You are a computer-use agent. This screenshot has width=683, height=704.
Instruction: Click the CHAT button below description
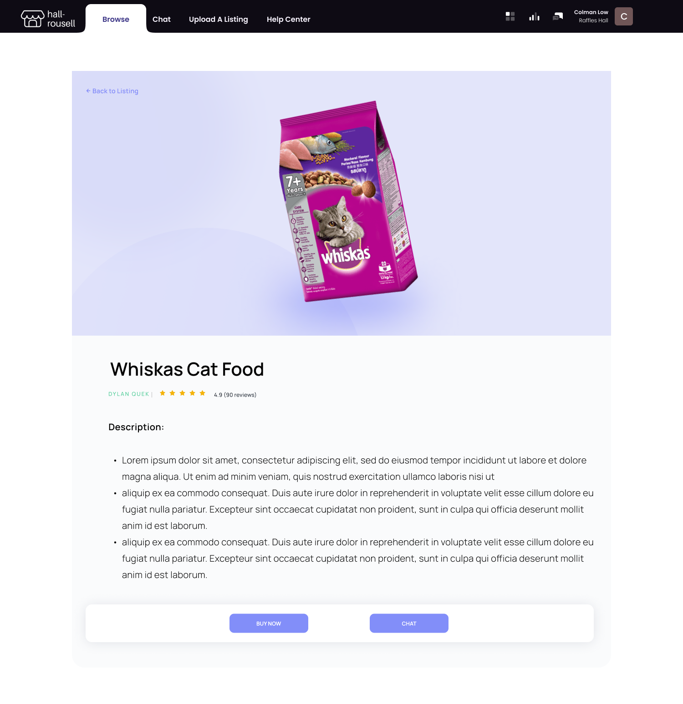[409, 624]
